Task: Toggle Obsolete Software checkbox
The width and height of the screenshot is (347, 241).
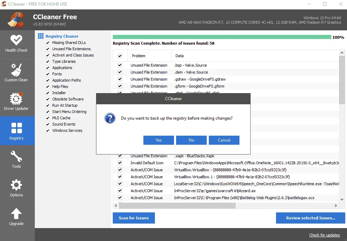Action: click(x=48, y=99)
